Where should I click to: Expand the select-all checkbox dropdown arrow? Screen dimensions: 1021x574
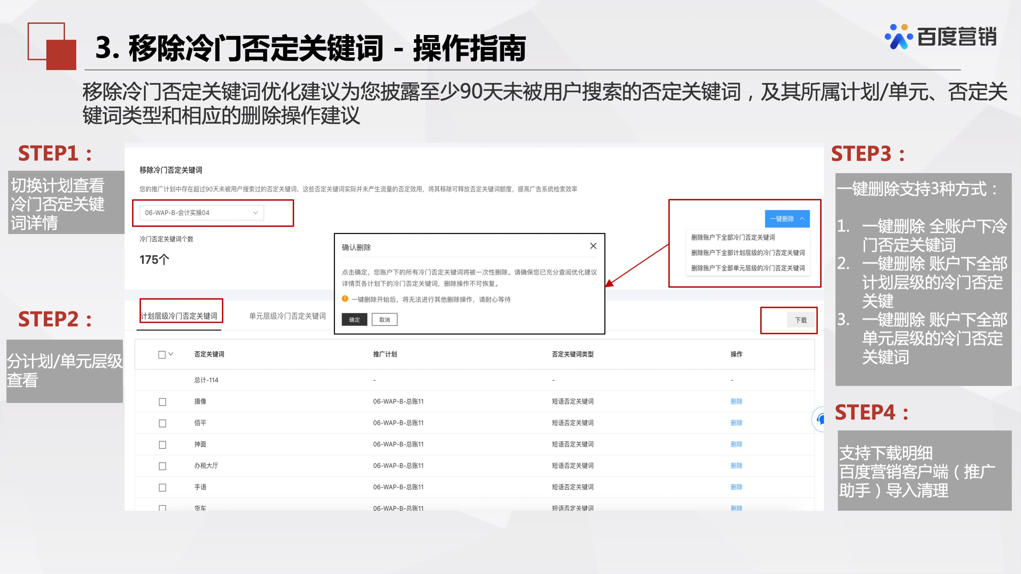(x=171, y=355)
